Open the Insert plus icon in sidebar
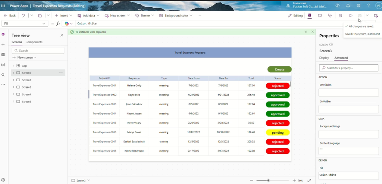Image resolution: width=382 pixels, height=184 pixels. pos(3,44)
